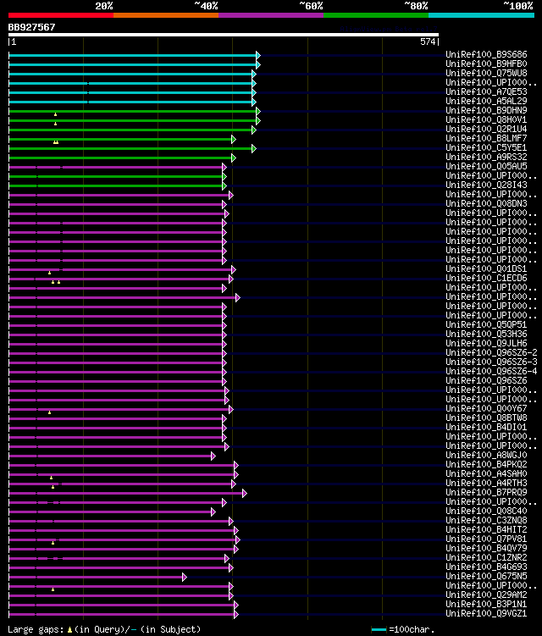Image resolution: width=542 pixels, height=636 pixels.
Task: Click the yellow gap marker under the UniRef100_A4RTH3 bar
Action: point(53,487)
